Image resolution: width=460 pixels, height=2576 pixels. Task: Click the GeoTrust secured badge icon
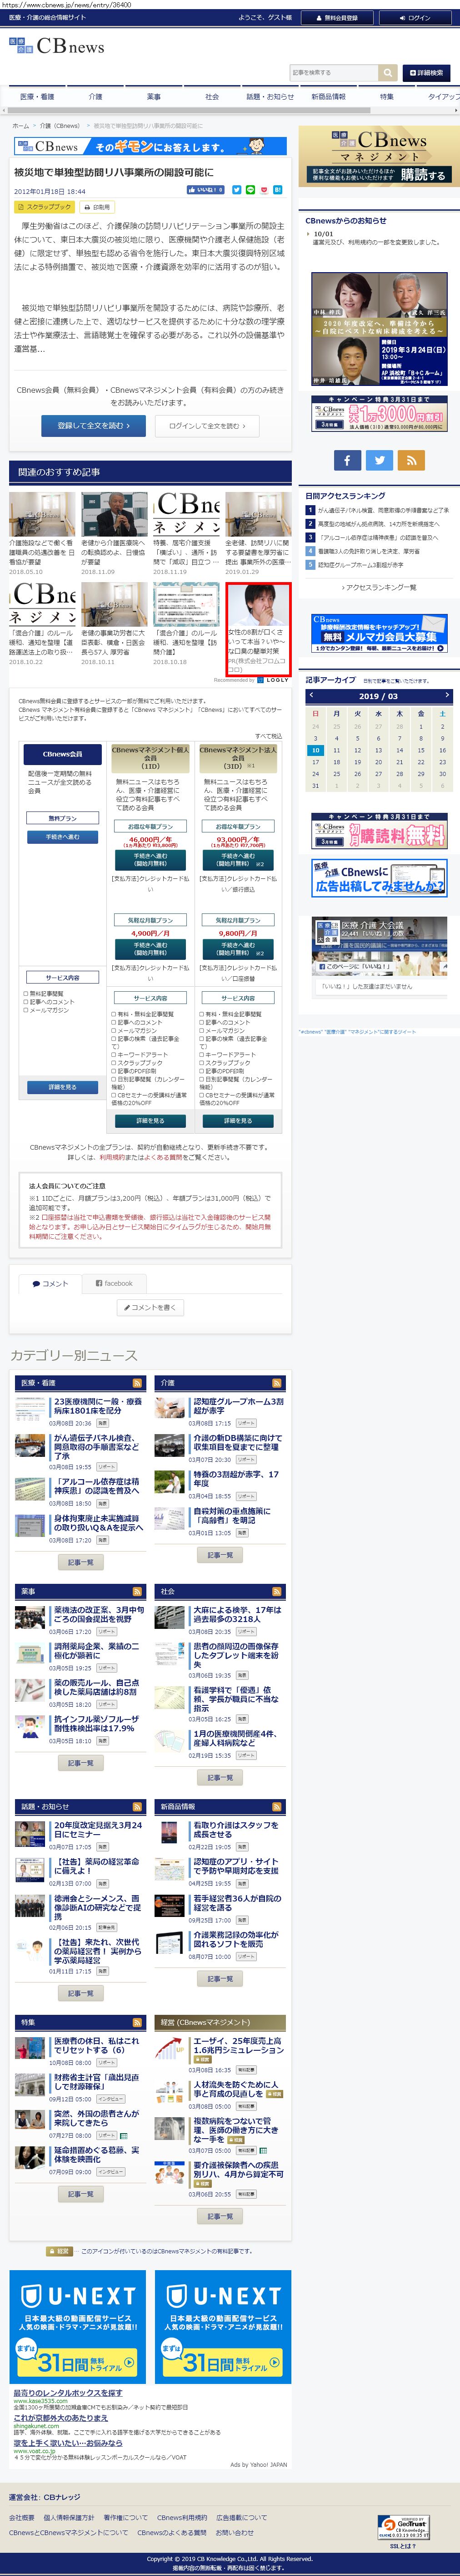[x=403, y=2527]
